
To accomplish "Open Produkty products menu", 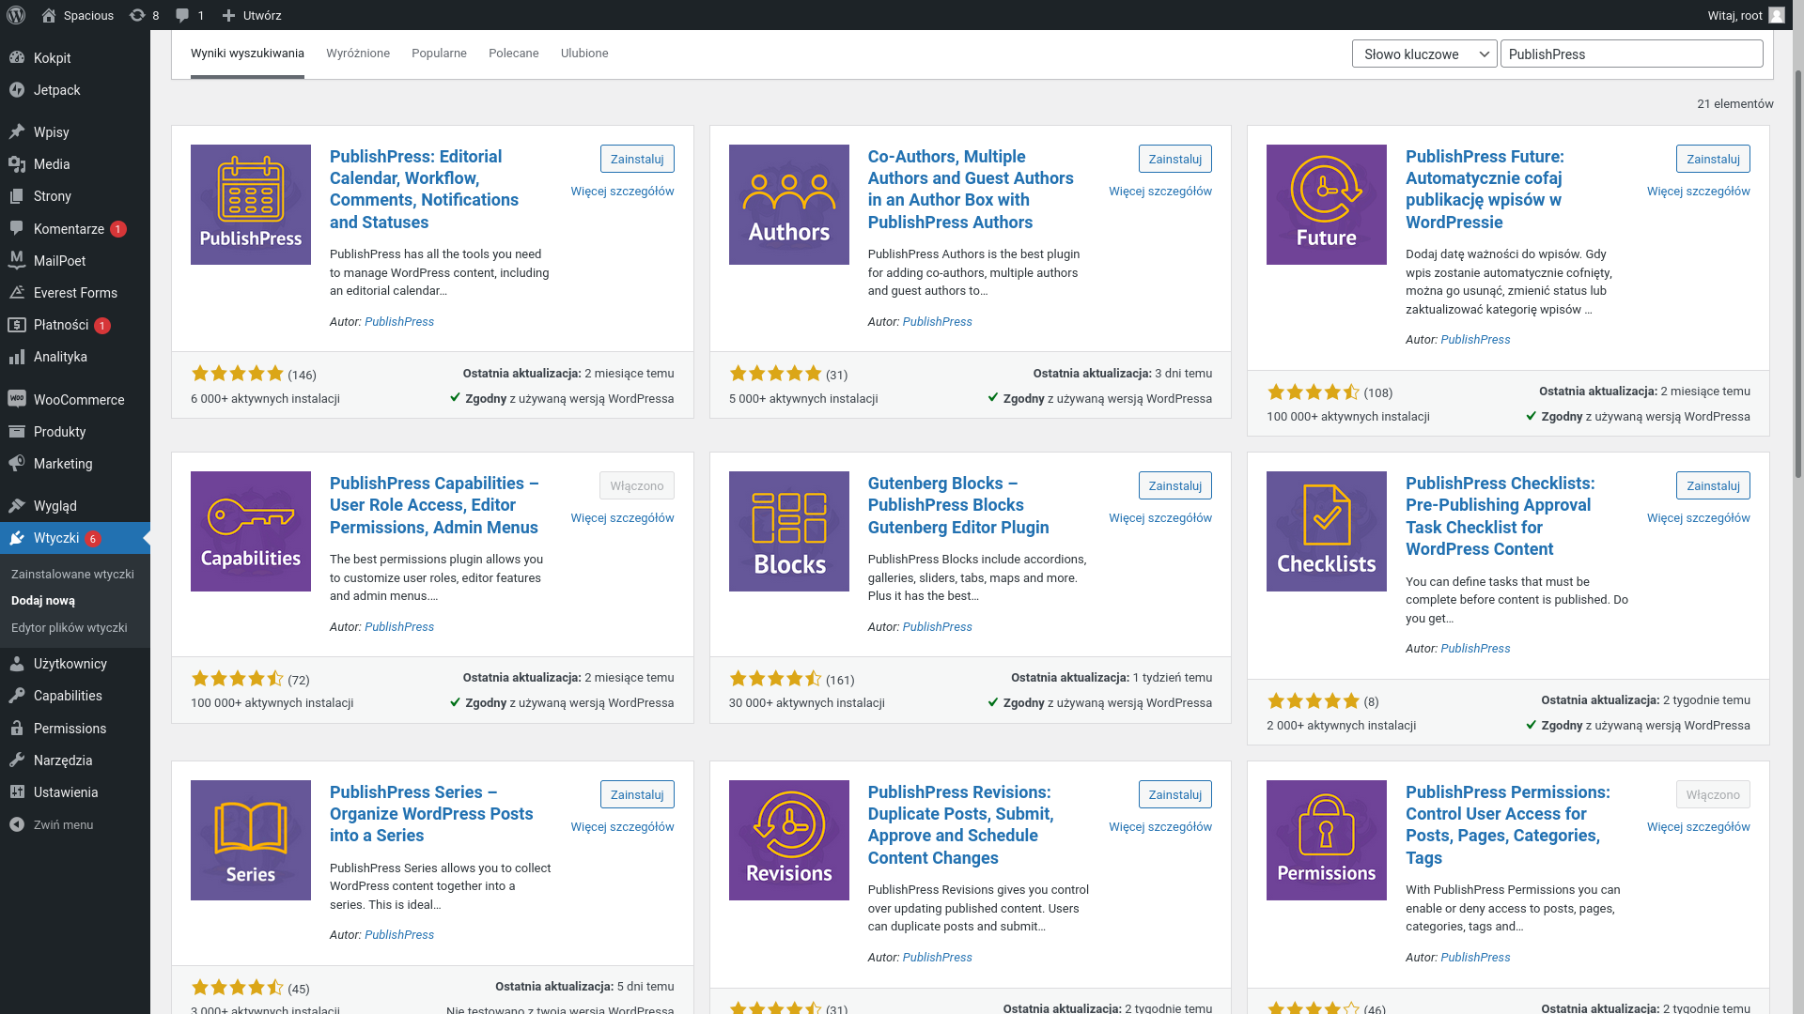I will (x=75, y=432).
